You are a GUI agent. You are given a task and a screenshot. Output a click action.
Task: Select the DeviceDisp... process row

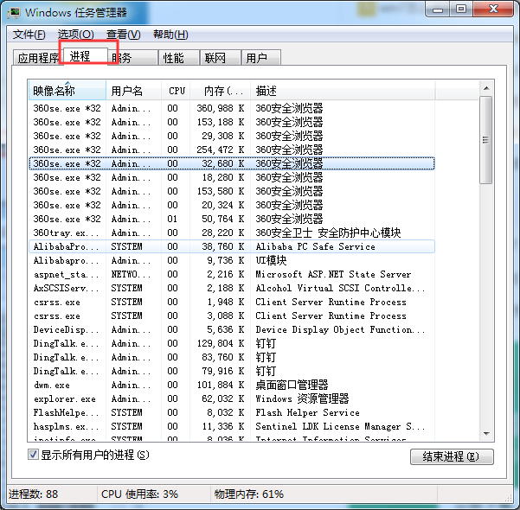232,329
